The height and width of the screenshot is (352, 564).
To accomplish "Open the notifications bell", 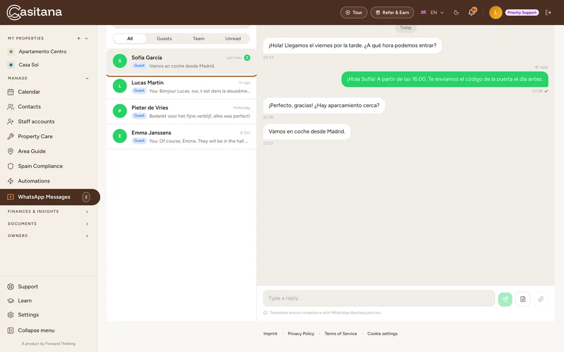I will (472, 13).
